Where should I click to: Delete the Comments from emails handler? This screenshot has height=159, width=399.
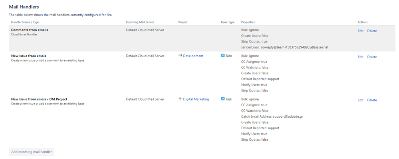coord(372,31)
